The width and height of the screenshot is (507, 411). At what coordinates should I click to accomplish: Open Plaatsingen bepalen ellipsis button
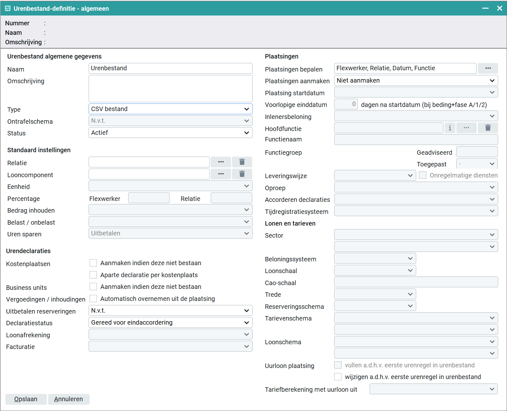488,68
